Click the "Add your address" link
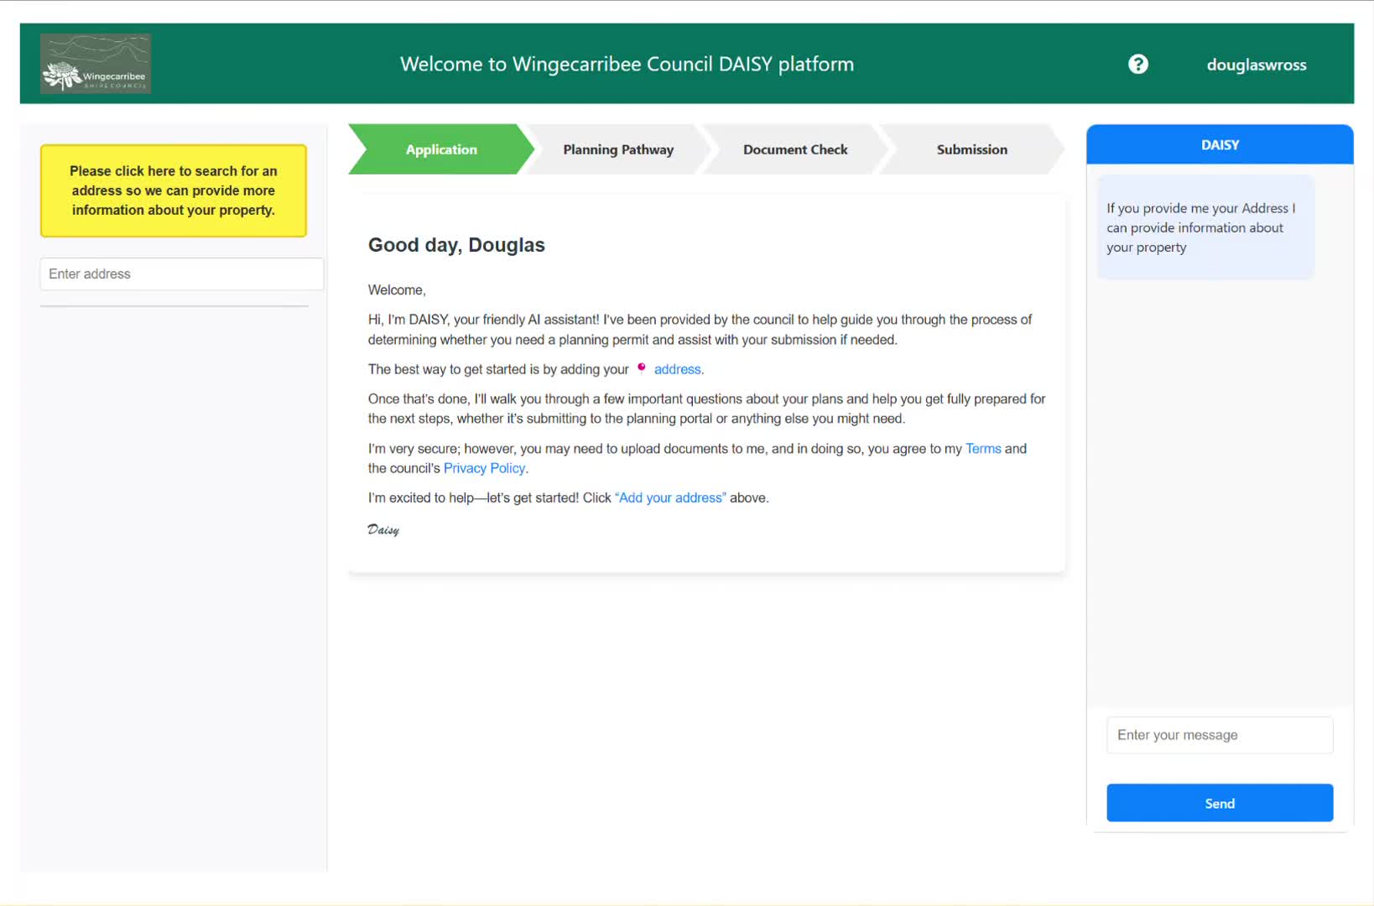This screenshot has height=906, width=1374. click(x=670, y=497)
